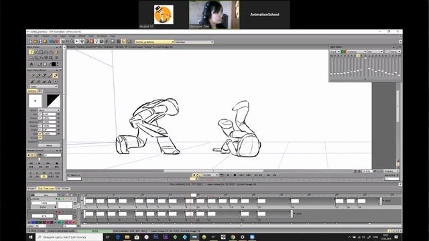Open Task View on the taskbar
The width and height of the screenshot is (429, 241).
pyautogui.click(x=107, y=237)
